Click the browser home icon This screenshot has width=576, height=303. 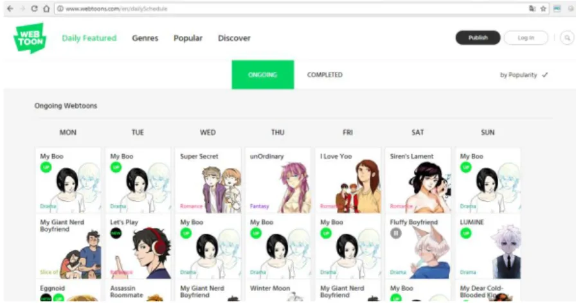tap(46, 8)
